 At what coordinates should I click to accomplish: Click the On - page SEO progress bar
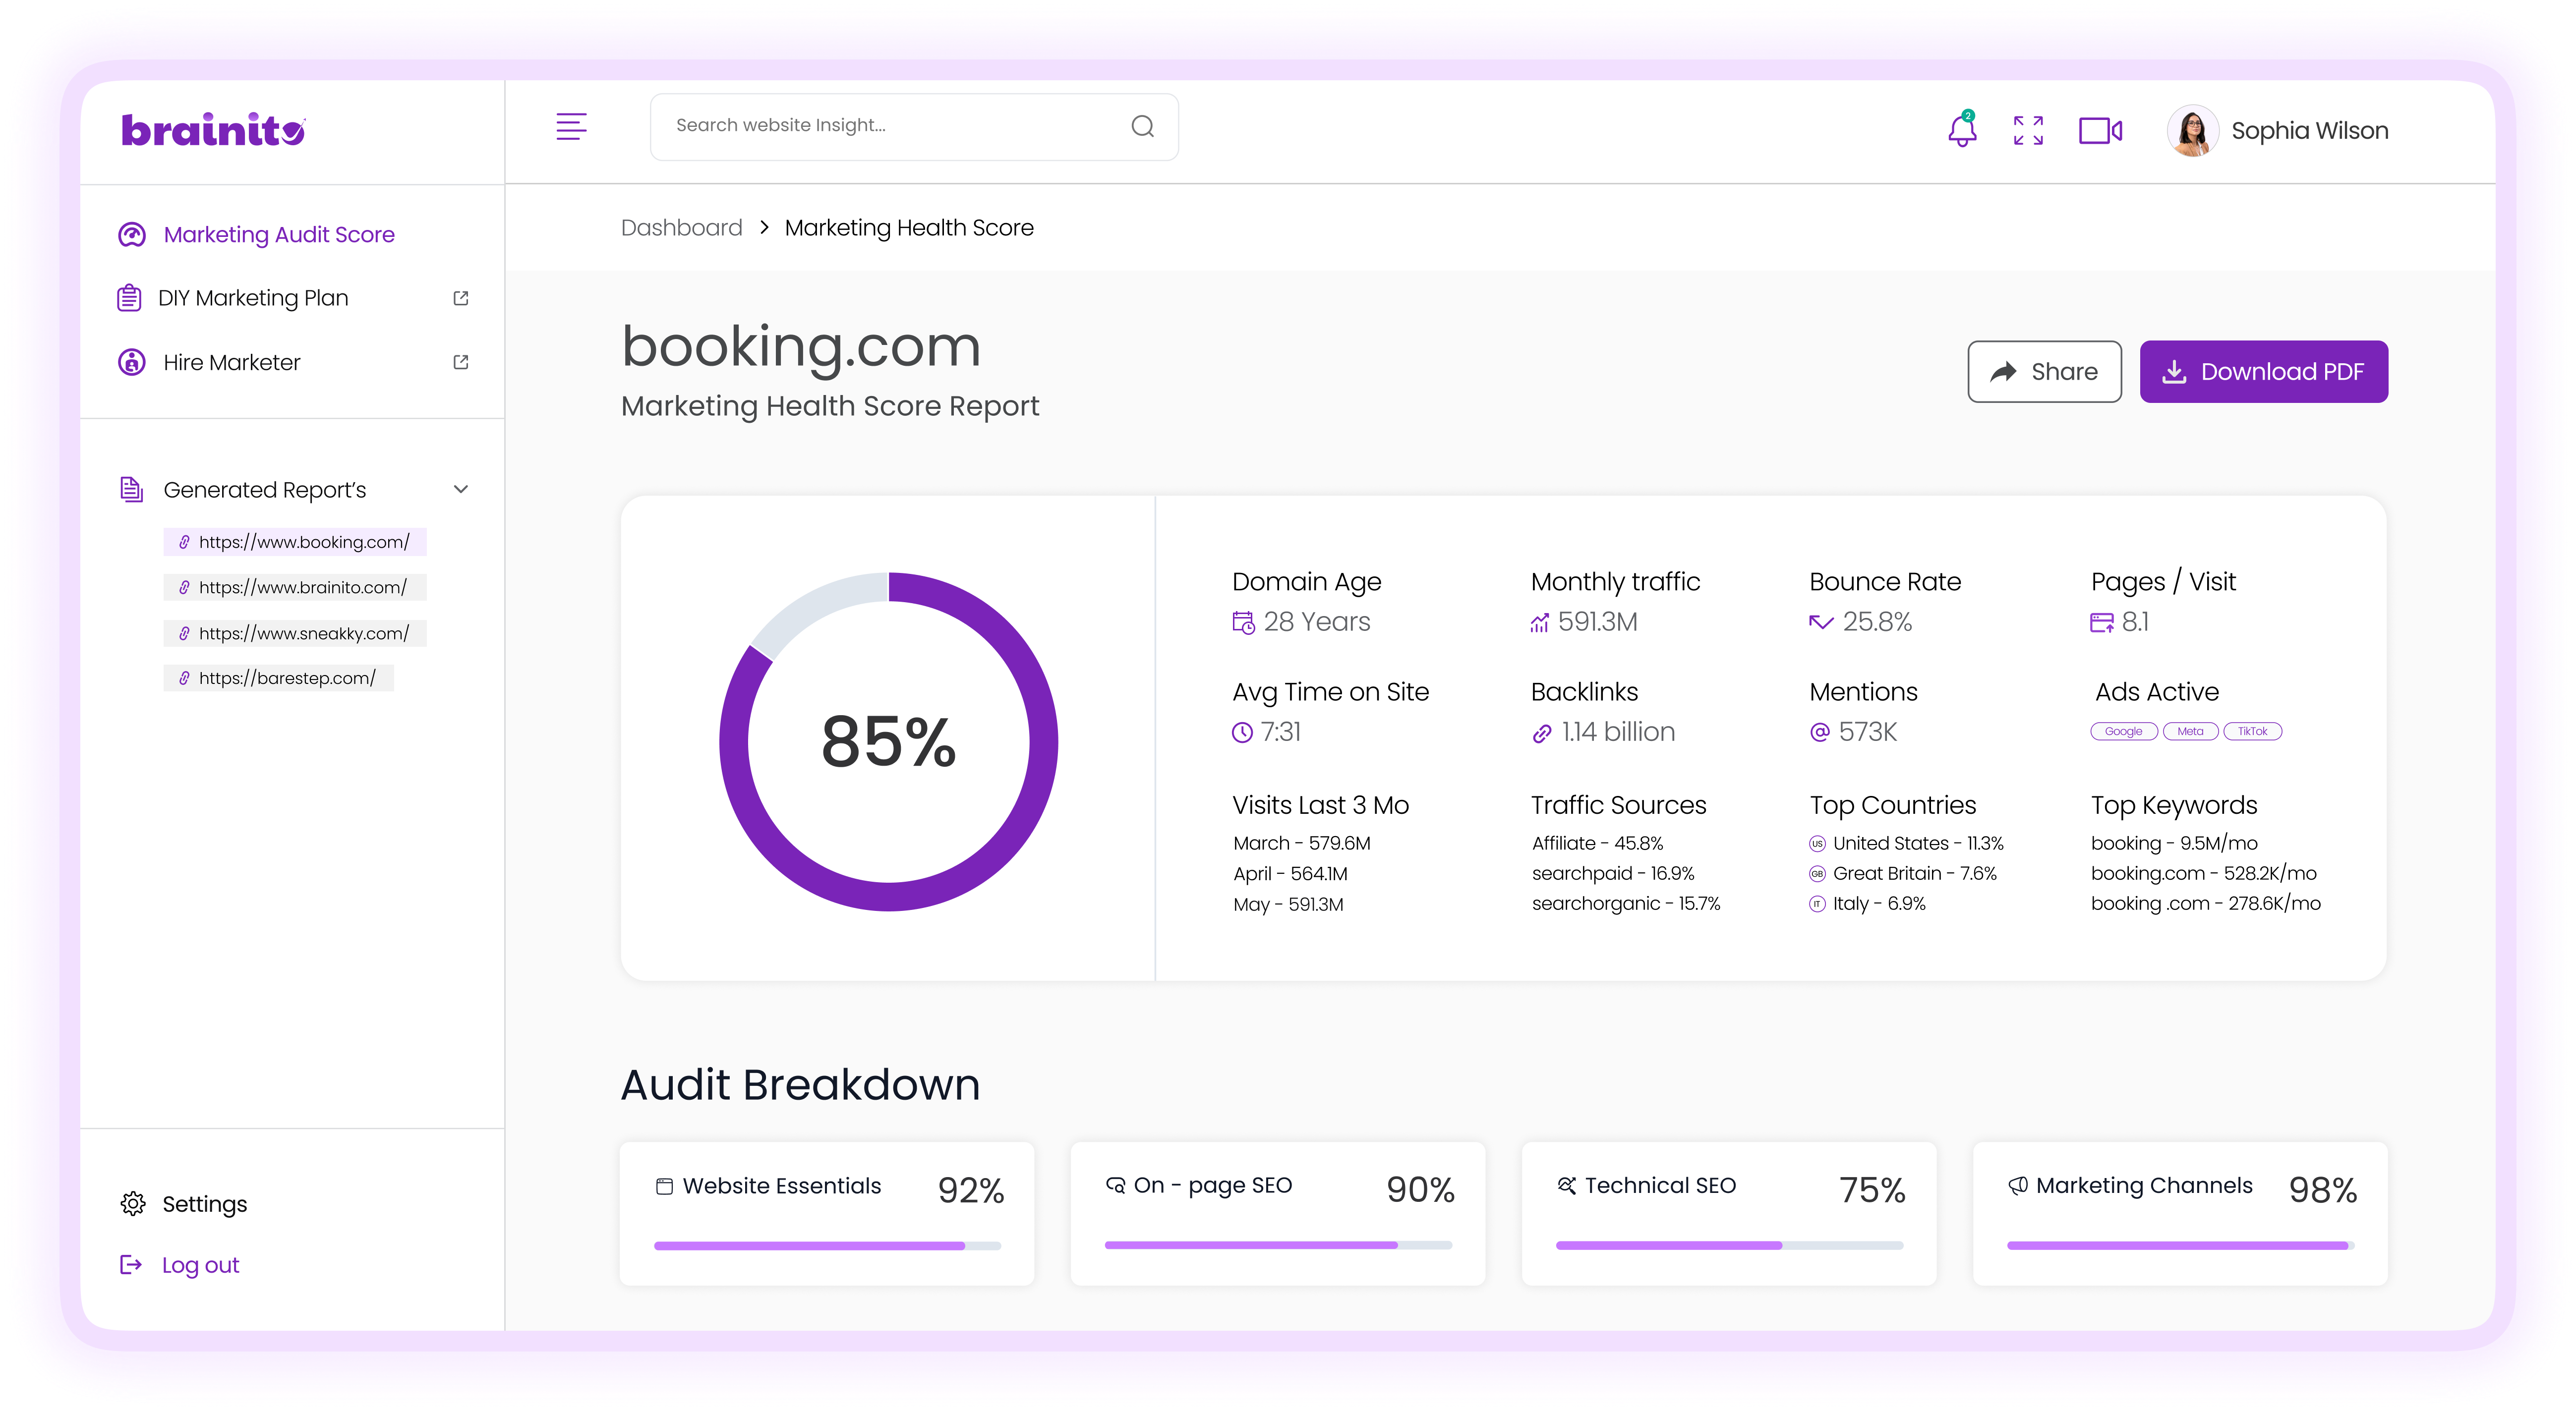1278,1246
